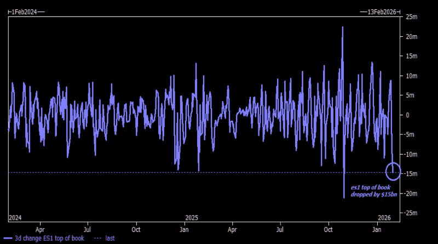Screen dimensions: 438x244
Task: Select the 2024 year label on the x-axis
Action: (x=15, y=218)
